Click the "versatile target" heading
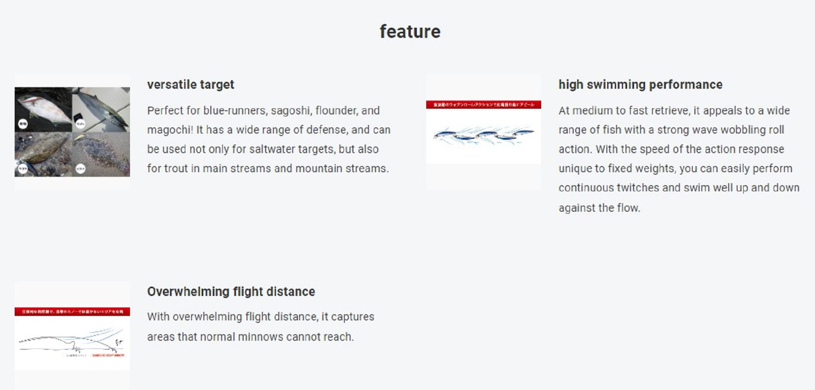This screenshot has height=390, width=815. (190, 84)
